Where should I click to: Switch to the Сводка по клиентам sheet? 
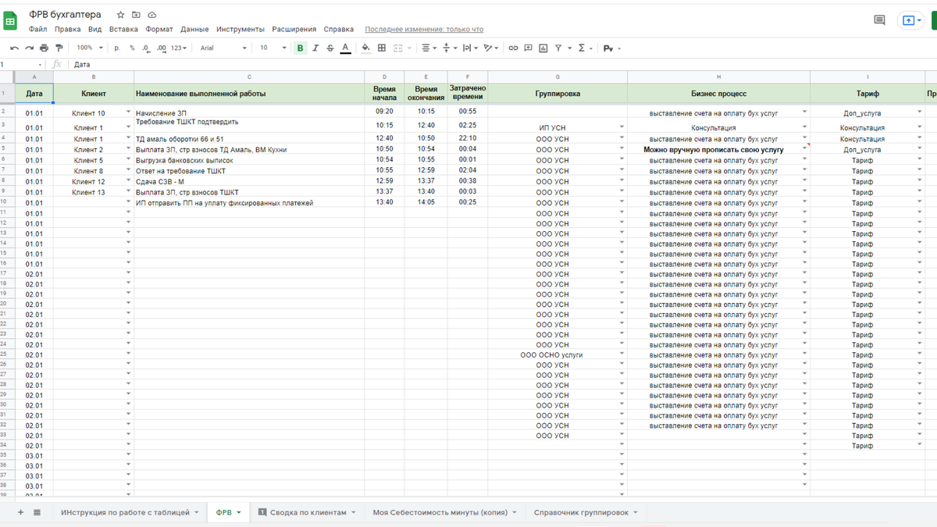pyautogui.click(x=308, y=513)
